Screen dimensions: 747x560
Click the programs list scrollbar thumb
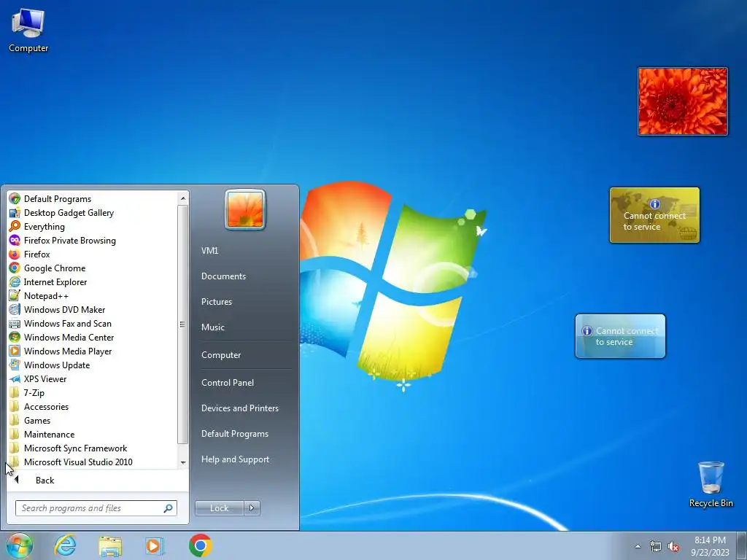coord(182,324)
